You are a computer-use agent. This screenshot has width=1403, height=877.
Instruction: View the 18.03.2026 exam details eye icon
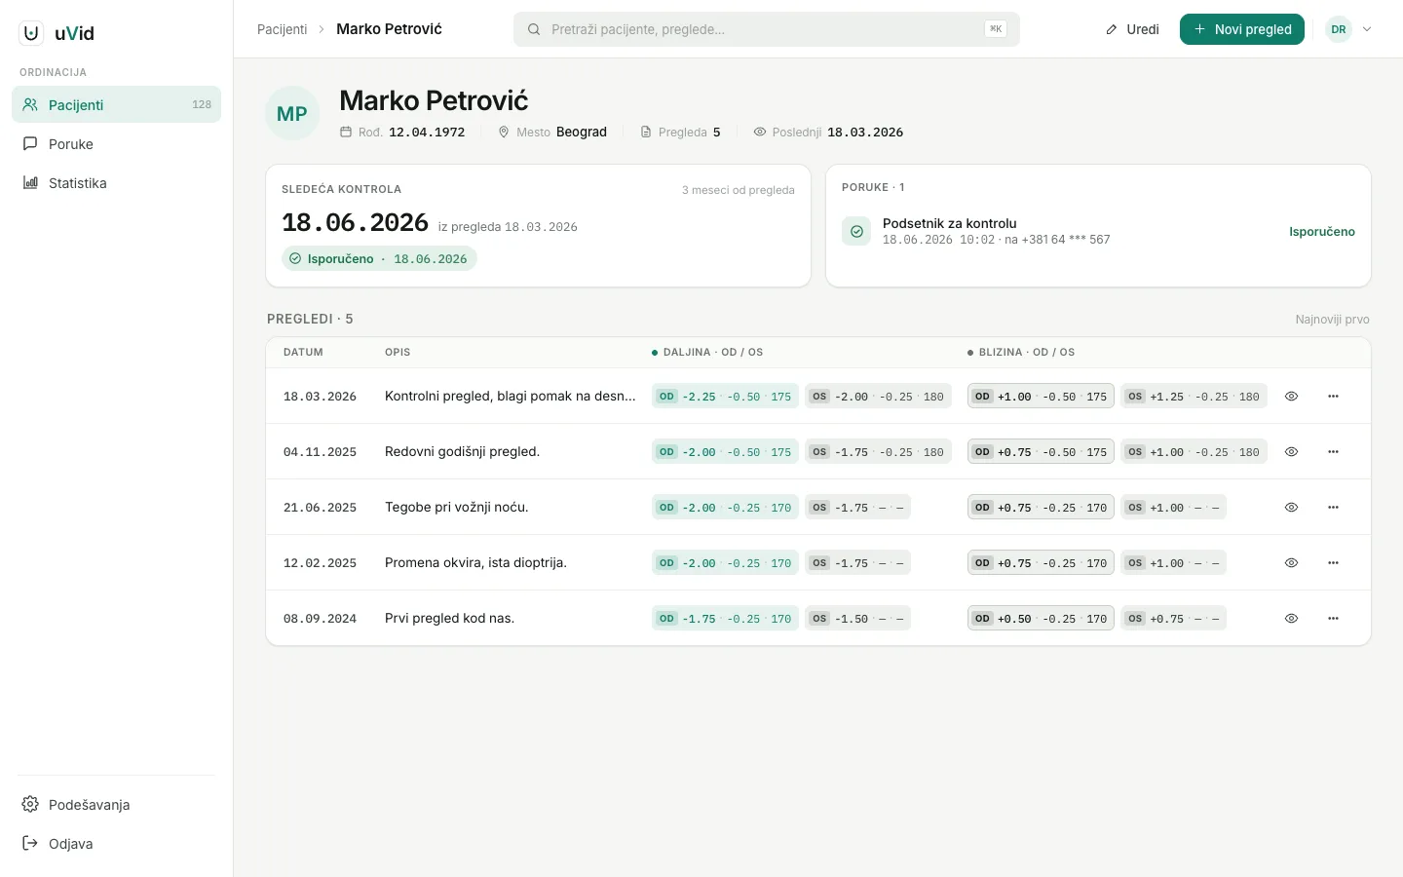(x=1291, y=397)
